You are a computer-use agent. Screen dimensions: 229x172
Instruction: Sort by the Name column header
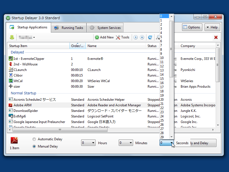pyautogui.click(x=116, y=46)
